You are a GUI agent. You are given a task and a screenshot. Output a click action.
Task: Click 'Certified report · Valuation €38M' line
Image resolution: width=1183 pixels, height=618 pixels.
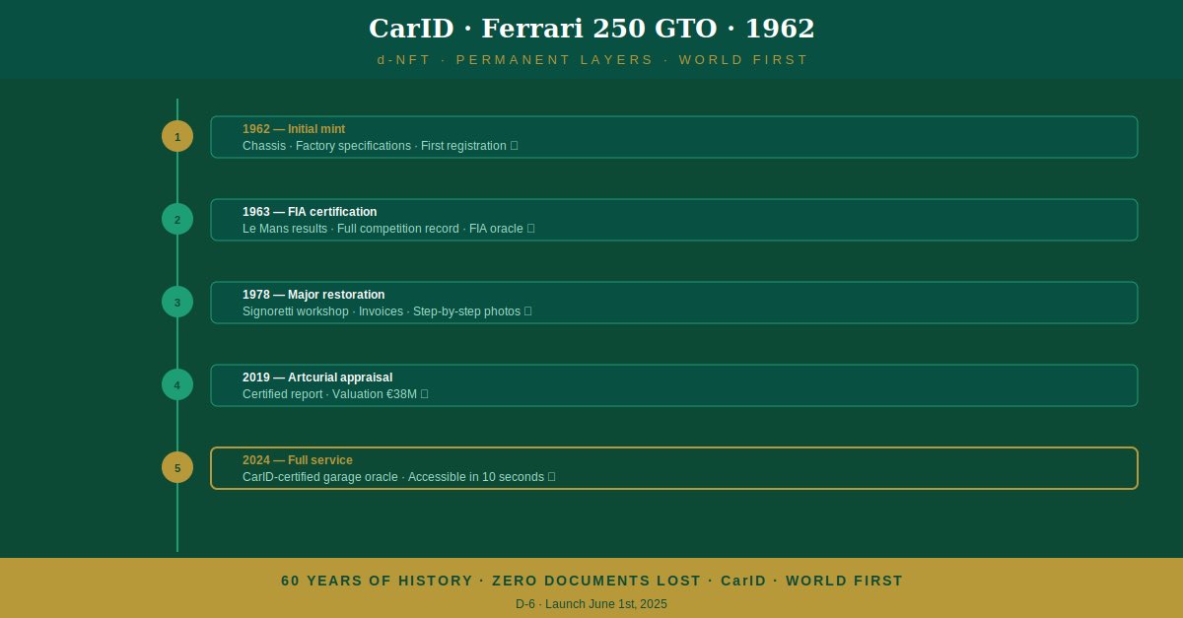coord(335,394)
